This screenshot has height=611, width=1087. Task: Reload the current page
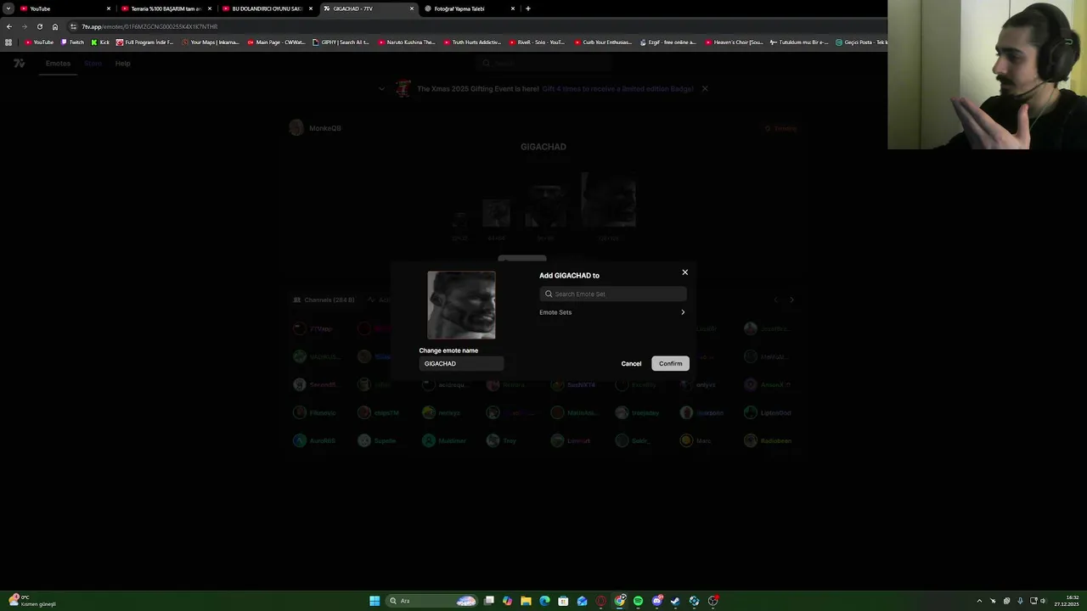click(39, 26)
